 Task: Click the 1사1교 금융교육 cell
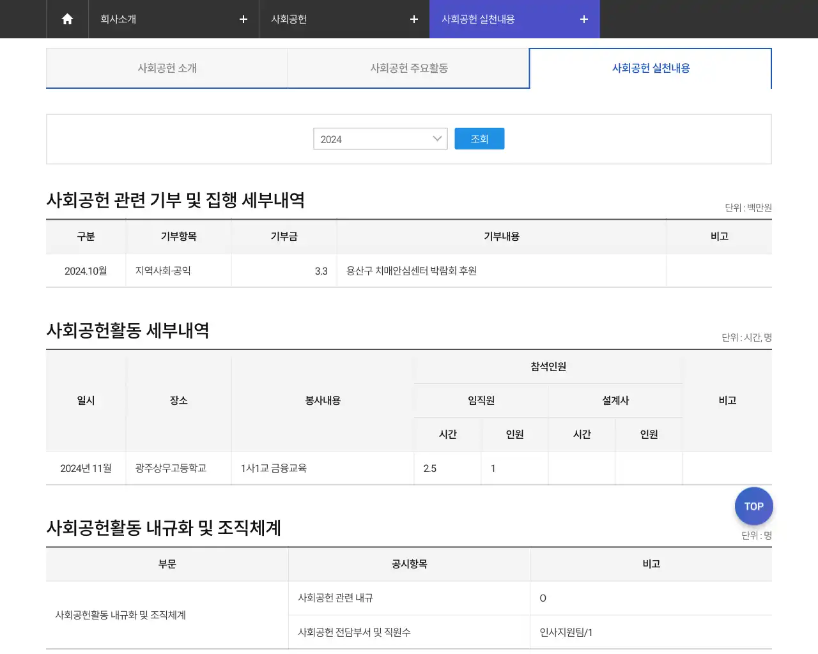[x=274, y=468]
